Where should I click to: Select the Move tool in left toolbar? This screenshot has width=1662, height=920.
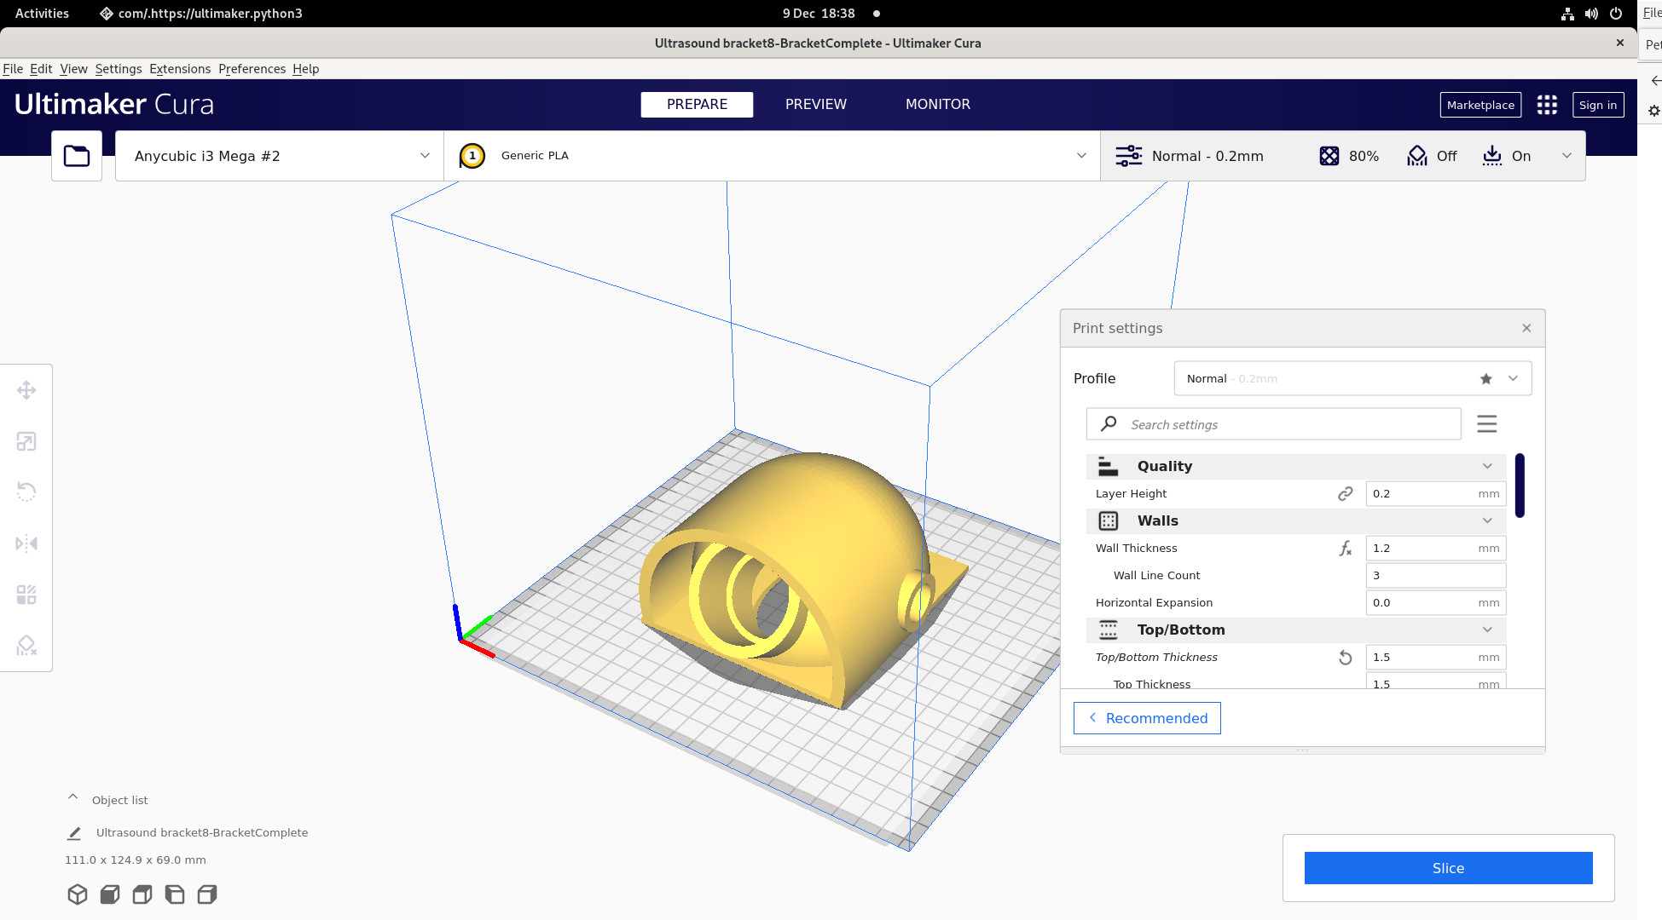click(x=26, y=390)
